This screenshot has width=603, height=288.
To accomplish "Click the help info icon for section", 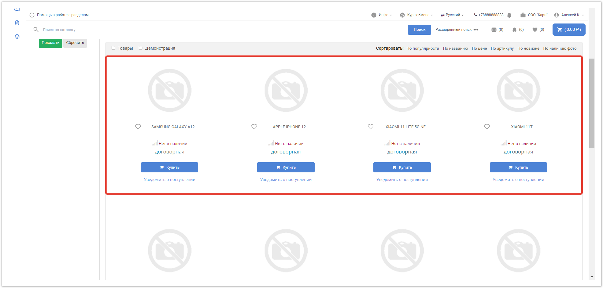I will pos(32,15).
